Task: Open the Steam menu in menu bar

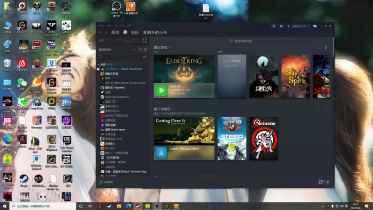Action: coord(101,26)
